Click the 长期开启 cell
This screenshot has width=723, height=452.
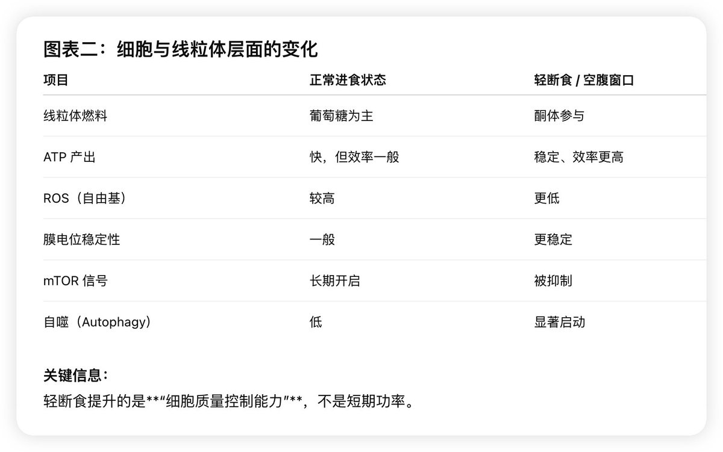click(x=334, y=280)
